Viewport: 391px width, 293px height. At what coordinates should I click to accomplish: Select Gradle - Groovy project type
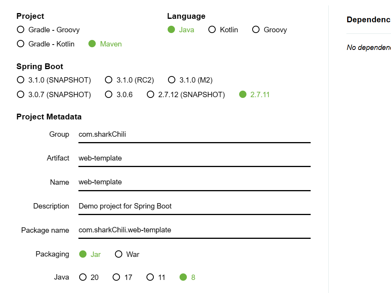coord(21,30)
